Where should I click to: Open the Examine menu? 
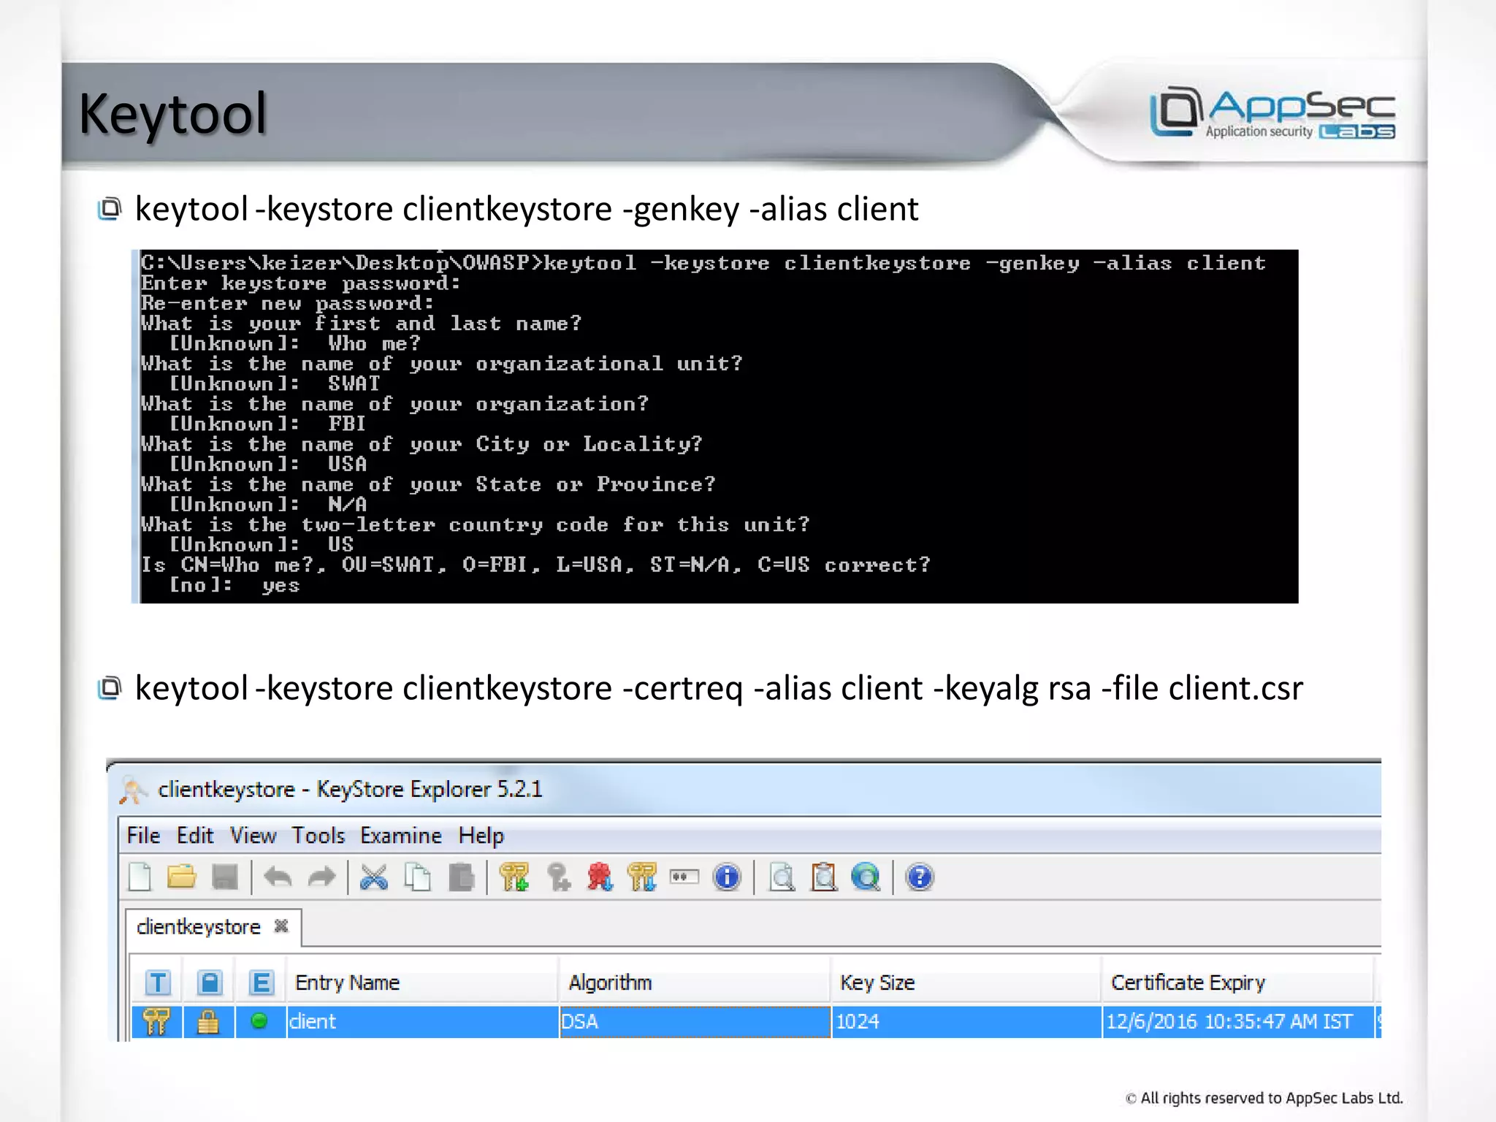point(401,835)
